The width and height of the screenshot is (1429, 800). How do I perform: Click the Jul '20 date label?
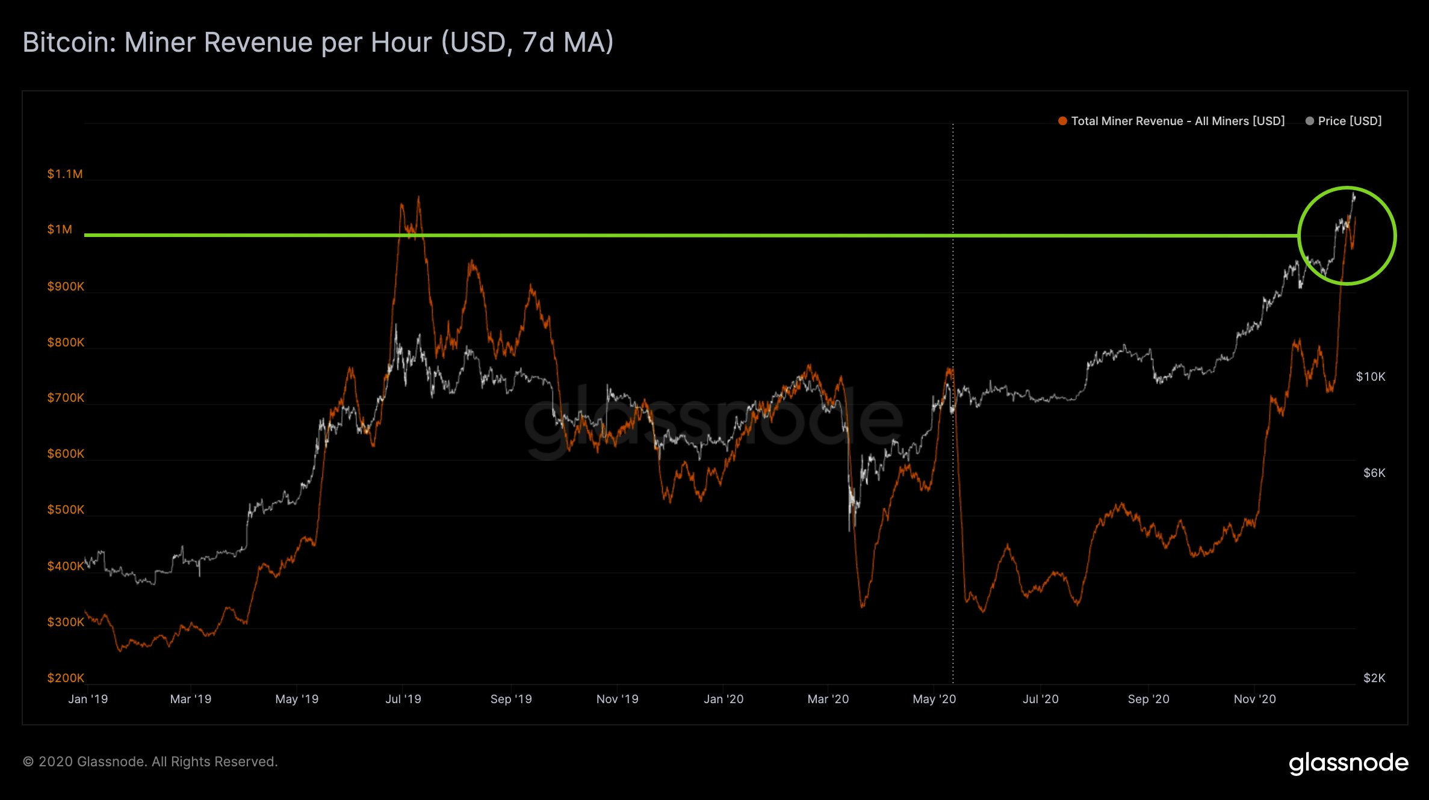click(1041, 699)
